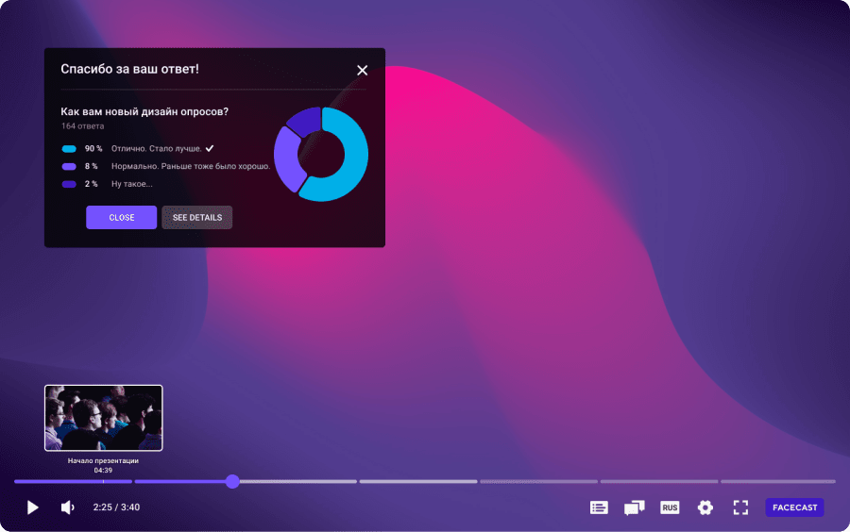
Task: Click the audience preview thumbnail
Action: click(x=104, y=418)
